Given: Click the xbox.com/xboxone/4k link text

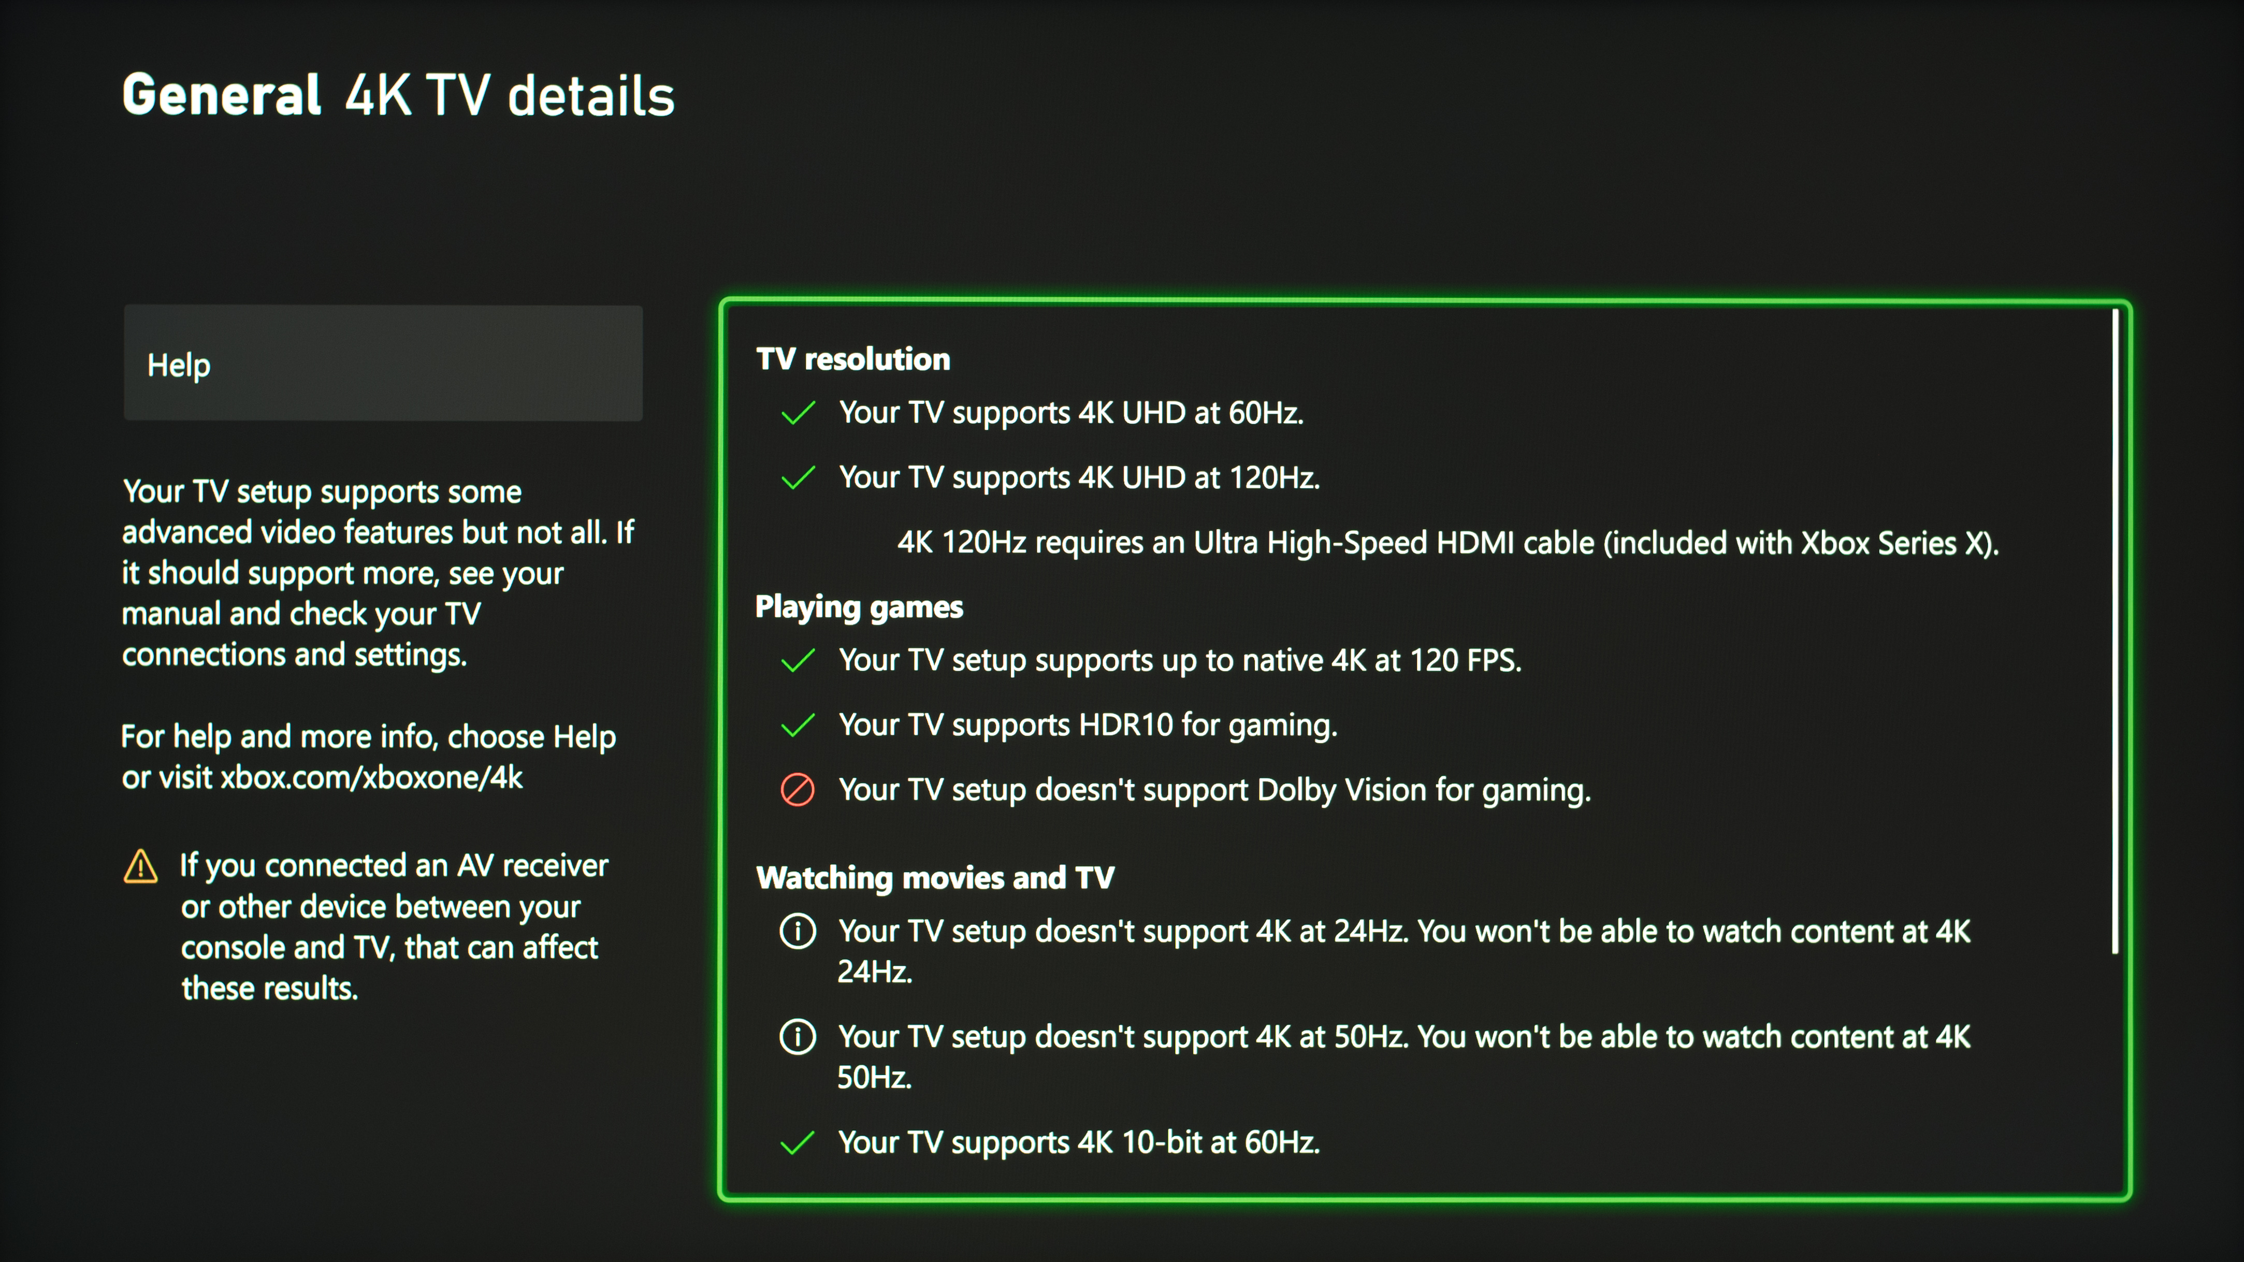Looking at the screenshot, I should pyautogui.click(x=371, y=777).
